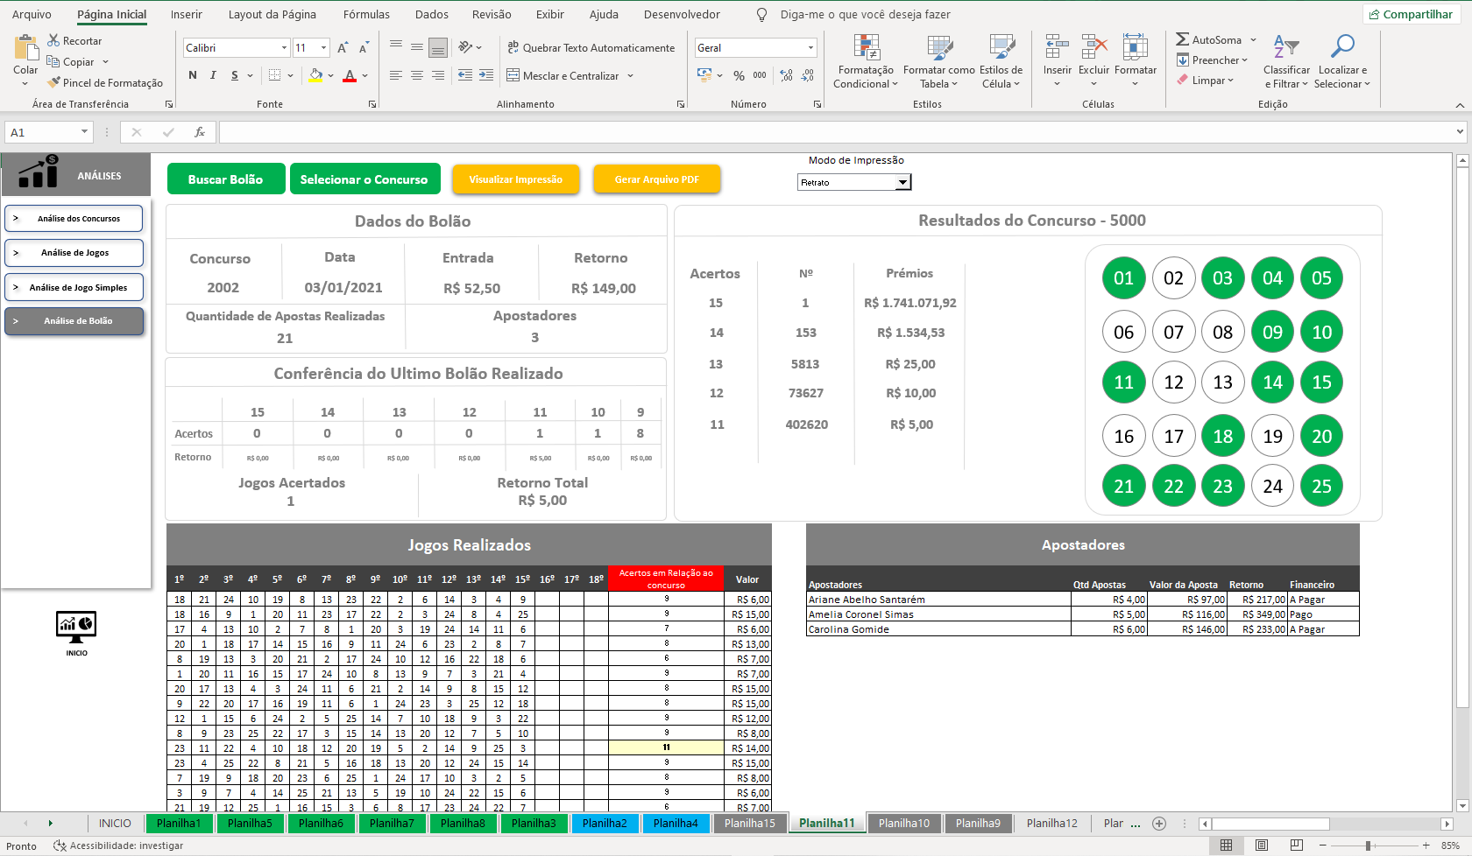Switch to the Fórmulas tab
Image resolution: width=1472 pixels, height=856 pixels.
coord(366,14)
